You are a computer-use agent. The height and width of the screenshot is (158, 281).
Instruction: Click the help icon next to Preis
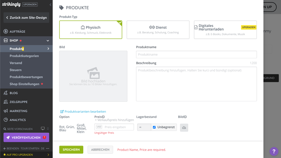[x=103, y=117]
